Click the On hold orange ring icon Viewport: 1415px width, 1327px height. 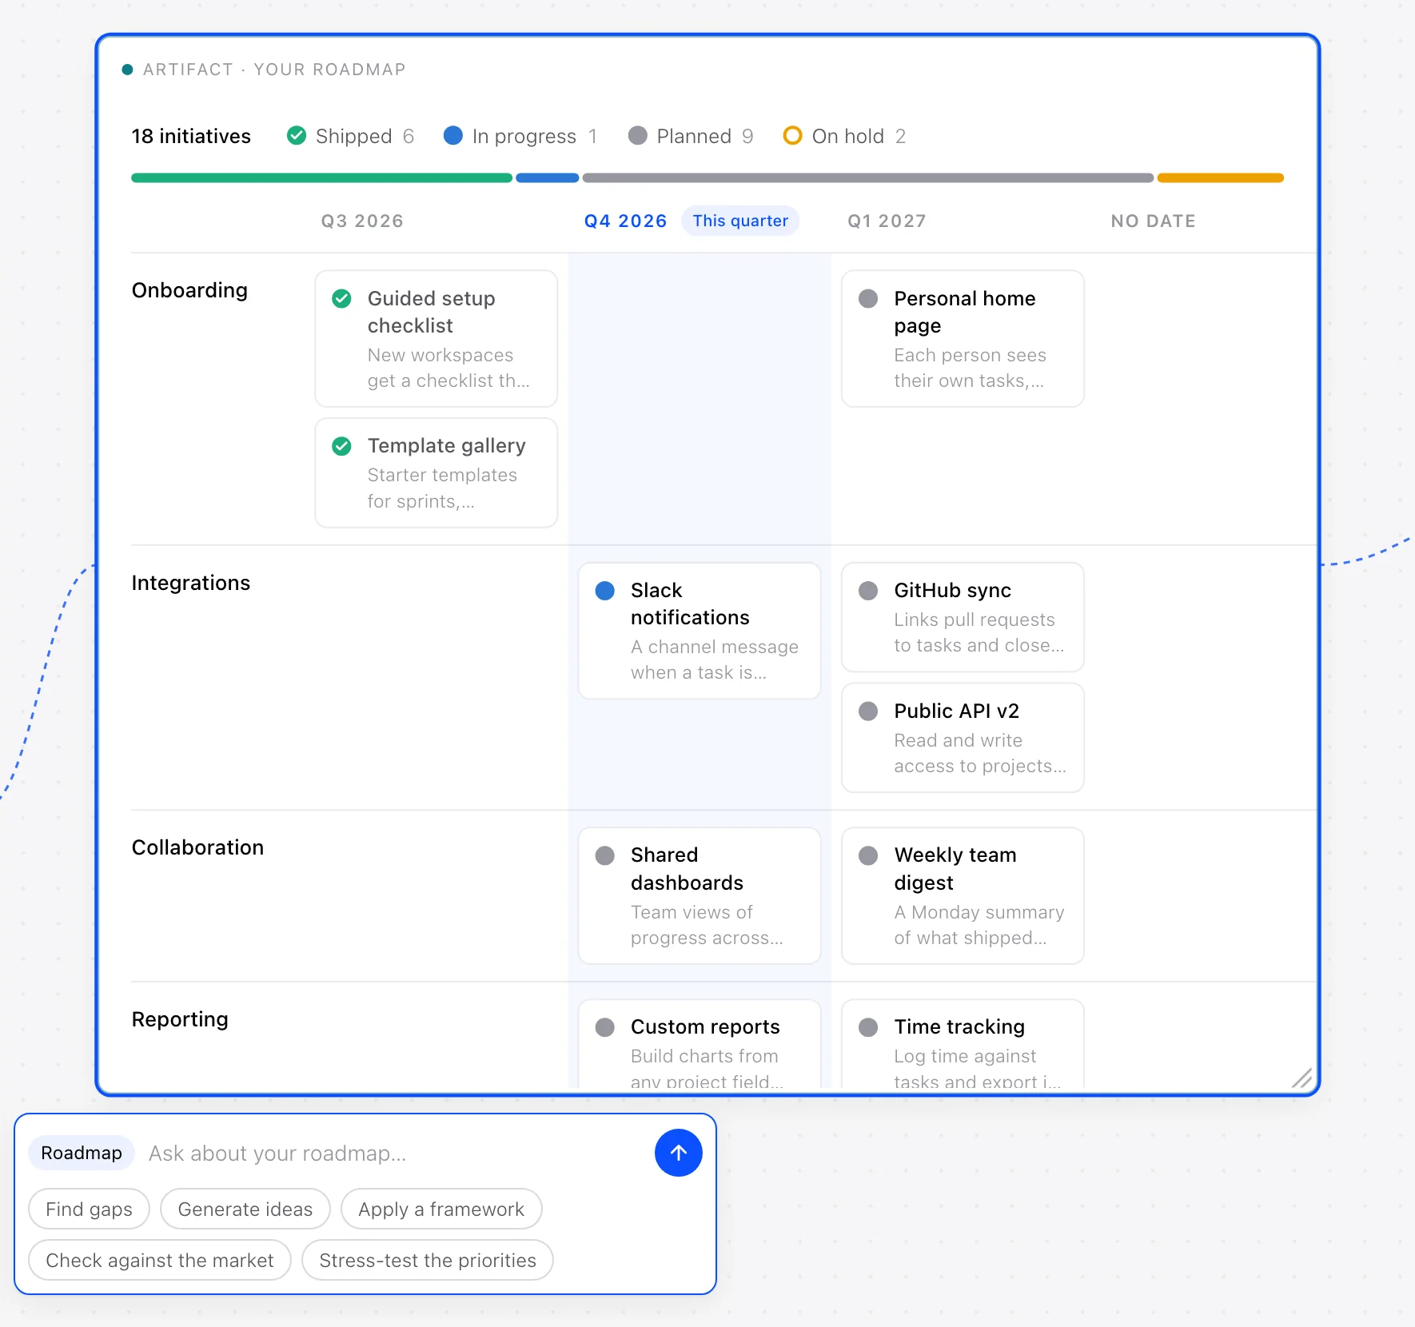pos(792,136)
